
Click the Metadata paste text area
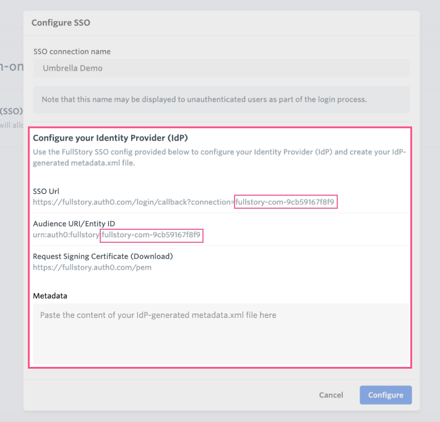point(221,333)
